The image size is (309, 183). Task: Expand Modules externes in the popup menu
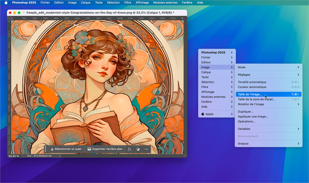click(x=217, y=97)
